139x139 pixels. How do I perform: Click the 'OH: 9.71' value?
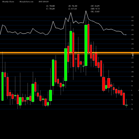[95, 9]
